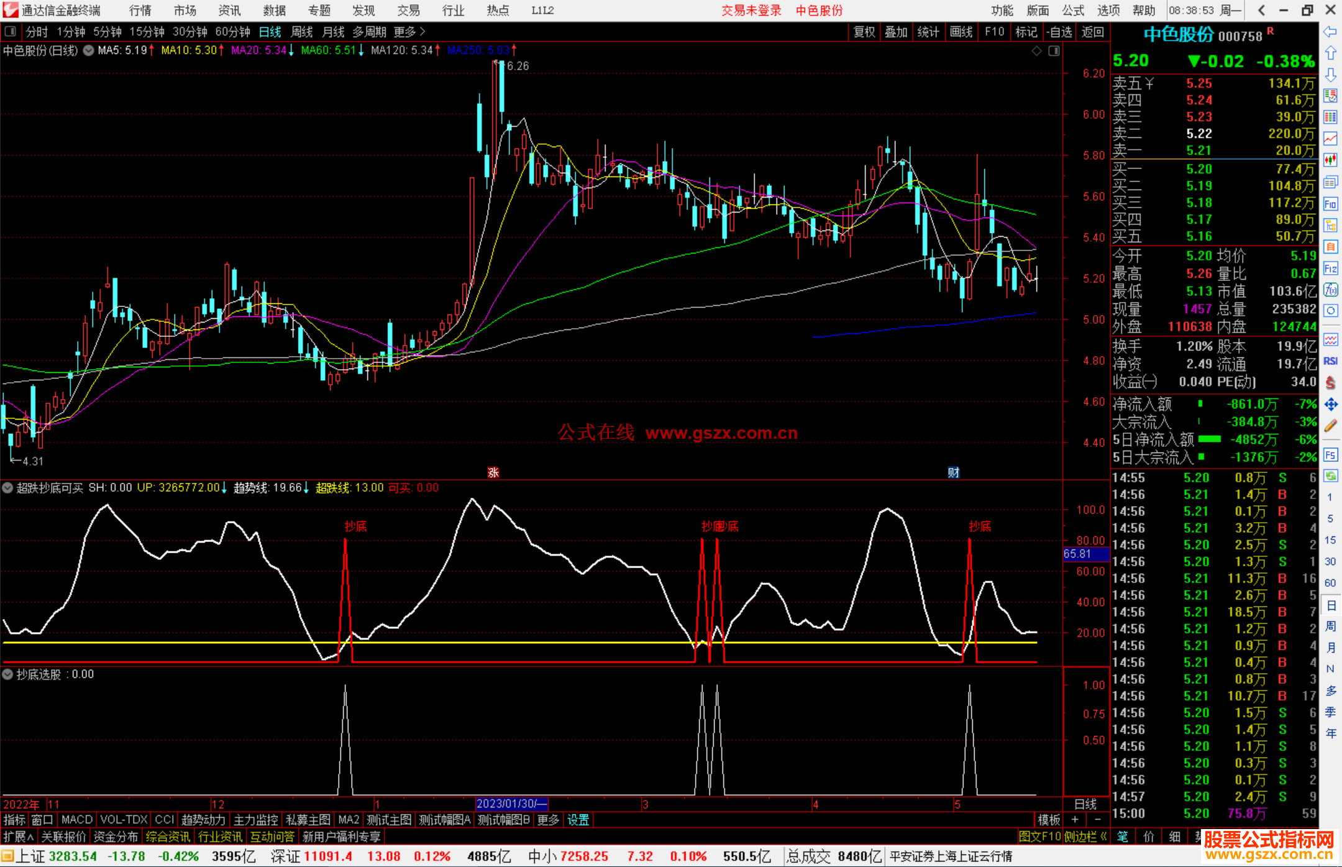
Task: Open dropdown next to 中色股份(日线) title
Action: [x=88, y=50]
